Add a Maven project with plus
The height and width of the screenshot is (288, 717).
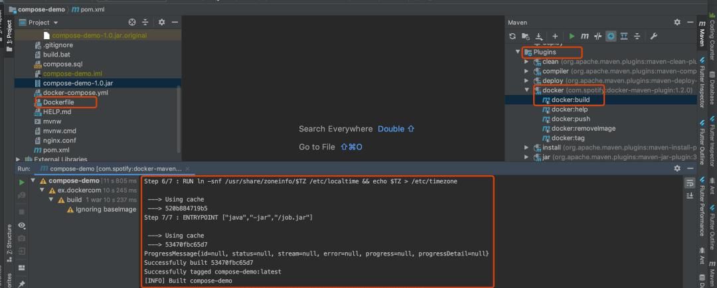(x=554, y=36)
